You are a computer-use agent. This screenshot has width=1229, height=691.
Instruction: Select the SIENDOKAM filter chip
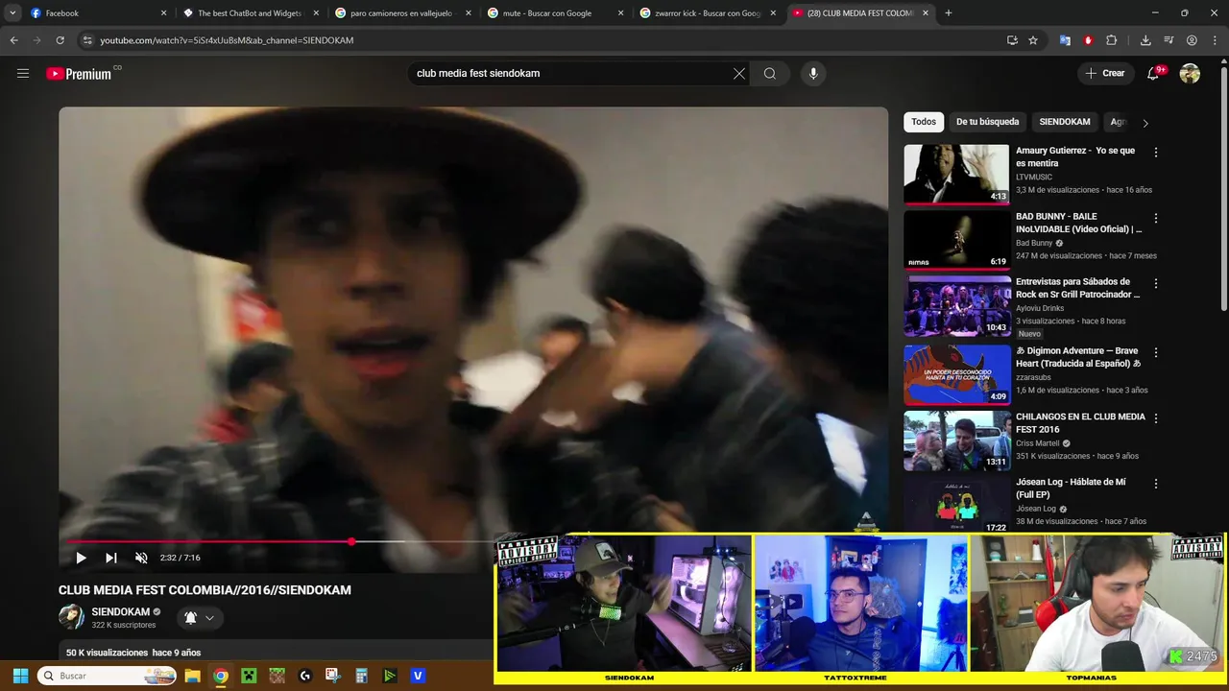click(x=1065, y=122)
